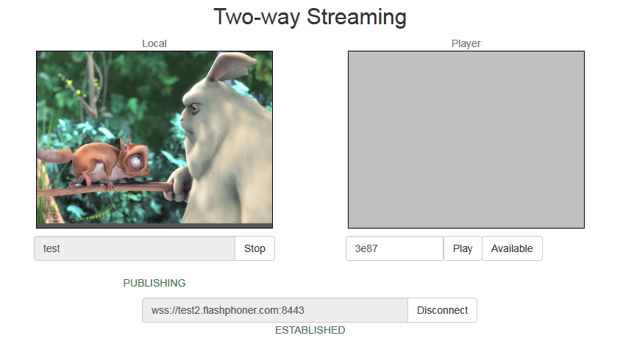Click the squirrel's bushy tail

(55, 155)
